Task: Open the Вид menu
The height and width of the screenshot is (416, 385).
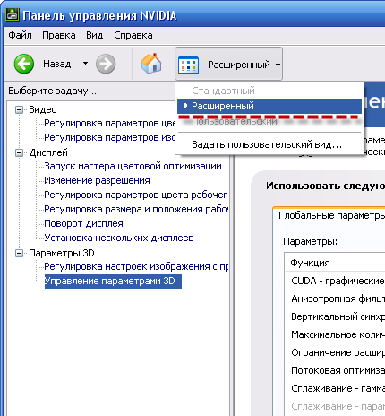Action: pos(95,35)
